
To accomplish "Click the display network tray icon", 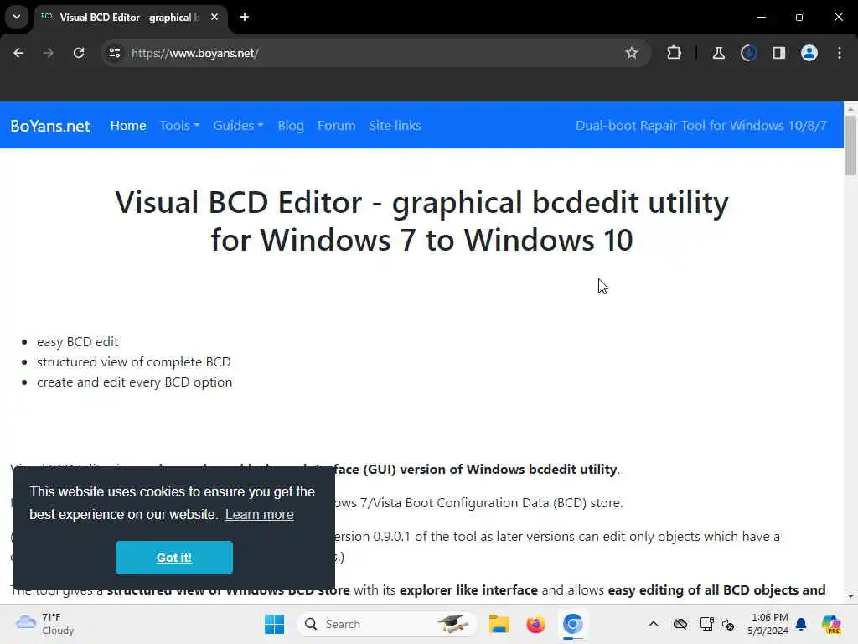I will (706, 624).
